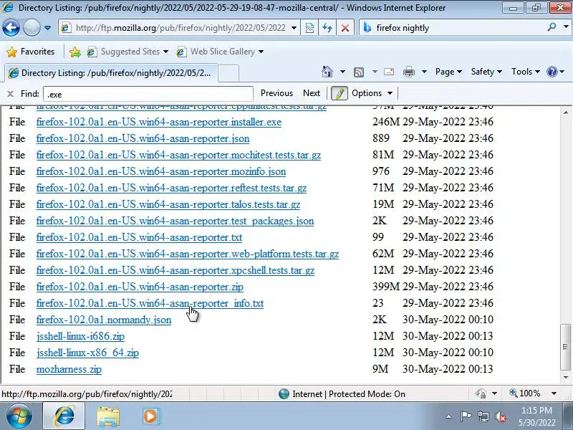Open Windows Media Player from taskbar
The image size is (573, 430).
(x=150, y=416)
